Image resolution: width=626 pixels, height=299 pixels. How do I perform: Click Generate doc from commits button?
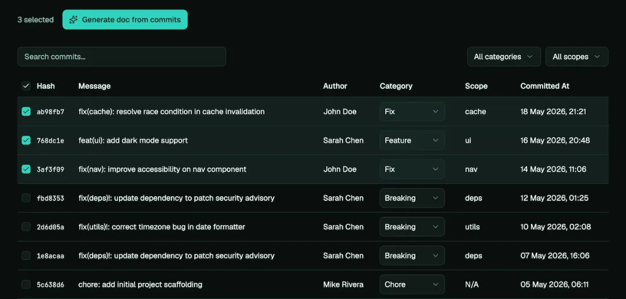click(125, 20)
